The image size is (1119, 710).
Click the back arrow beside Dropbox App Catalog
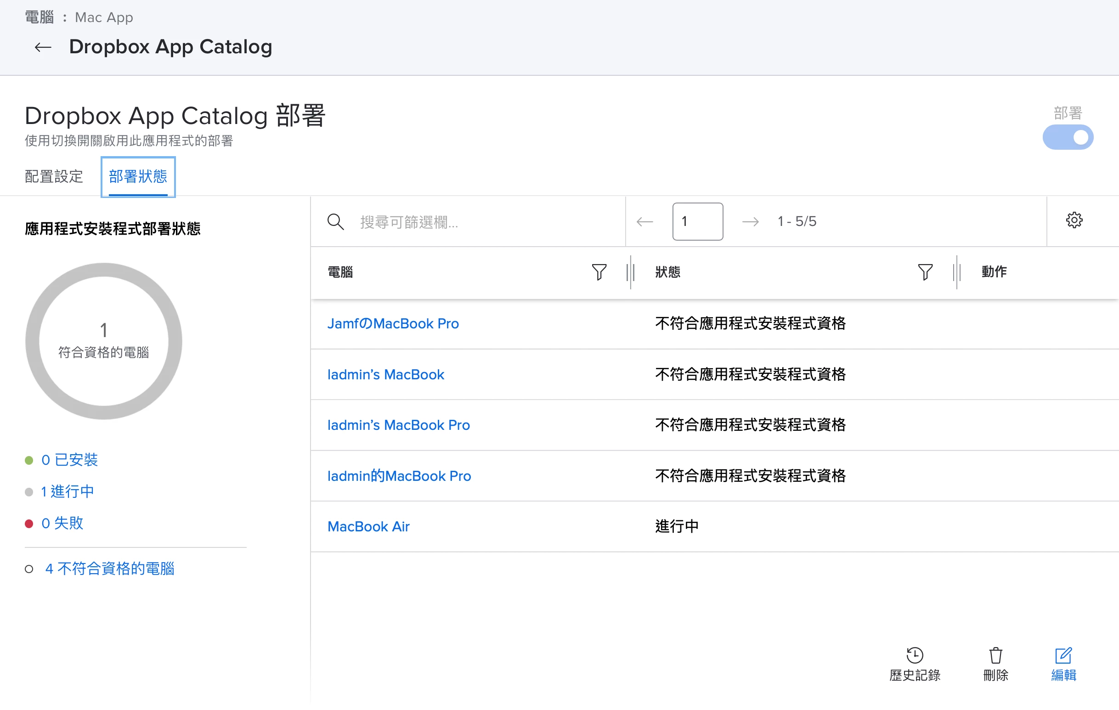coord(43,47)
